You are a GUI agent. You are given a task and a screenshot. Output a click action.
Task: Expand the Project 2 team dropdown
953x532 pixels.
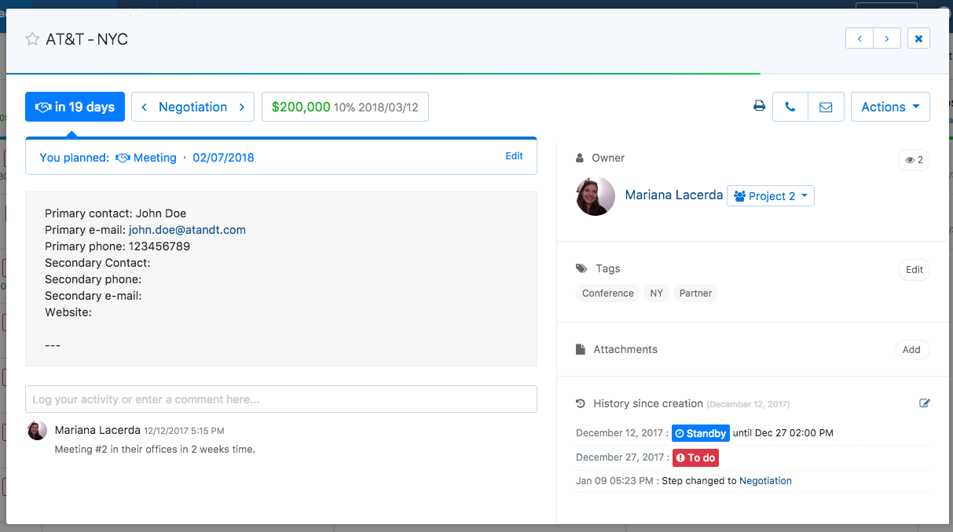770,196
